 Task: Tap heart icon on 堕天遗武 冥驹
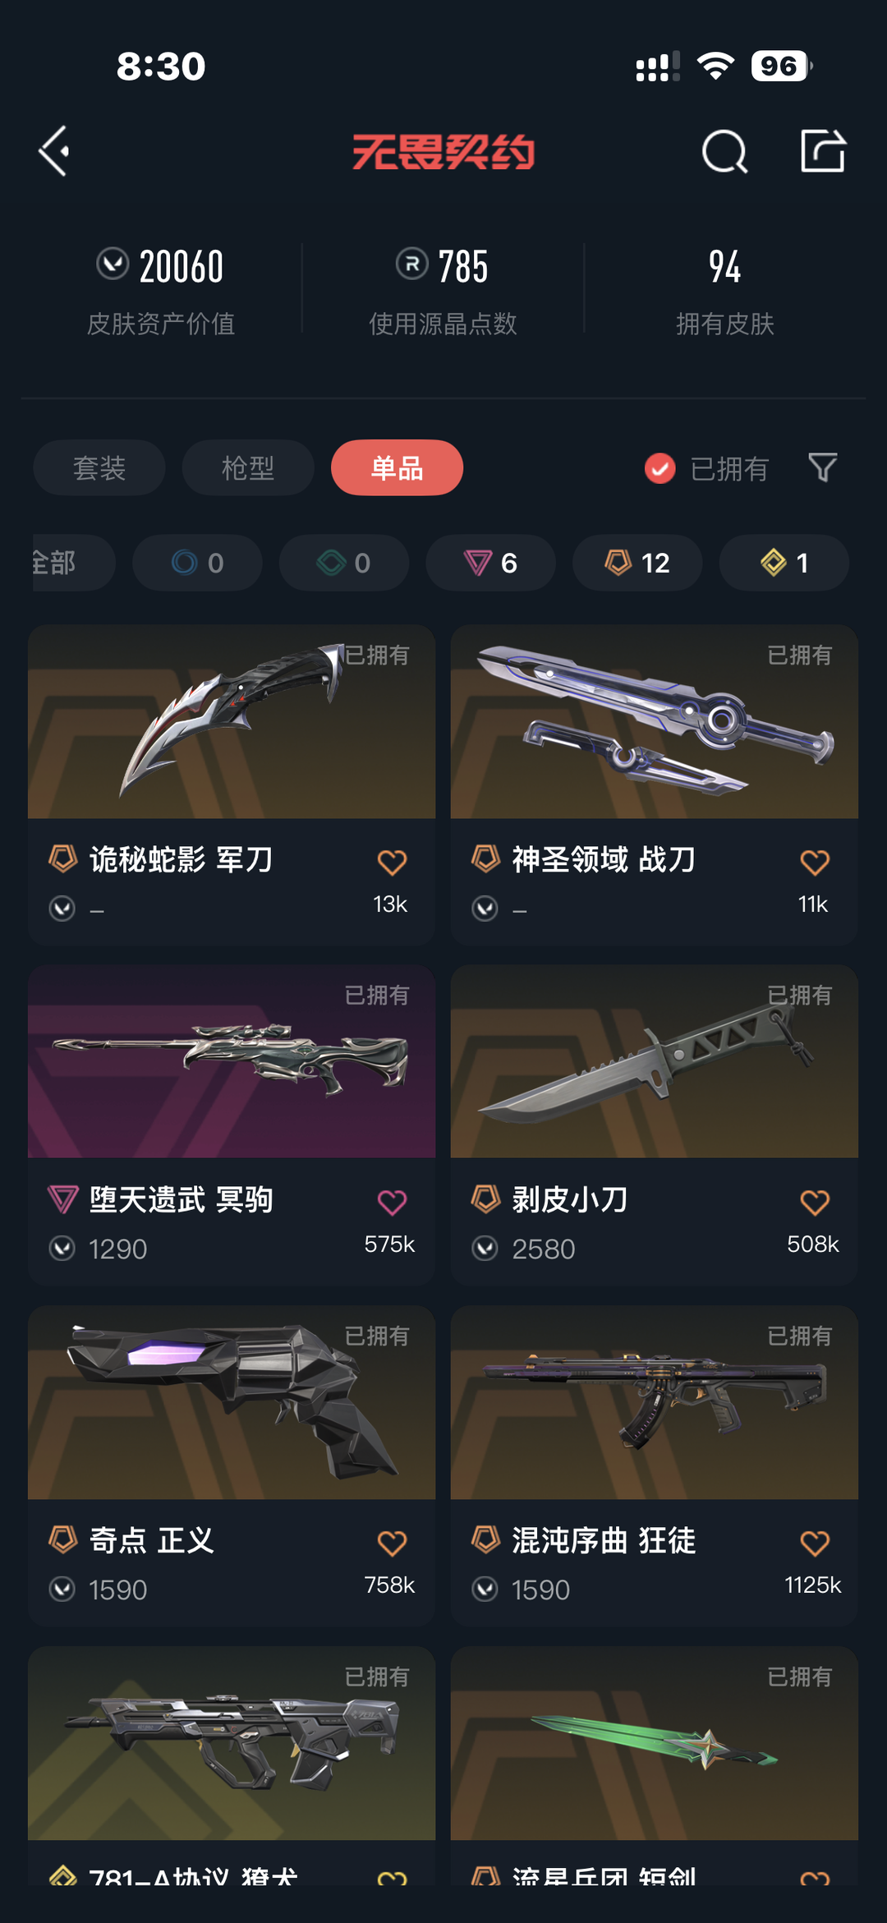pos(392,1203)
